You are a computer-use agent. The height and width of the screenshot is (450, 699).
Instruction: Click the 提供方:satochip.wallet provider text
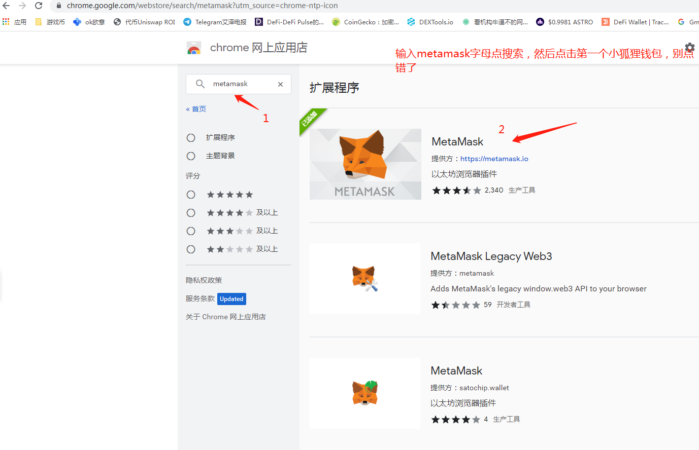470,388
